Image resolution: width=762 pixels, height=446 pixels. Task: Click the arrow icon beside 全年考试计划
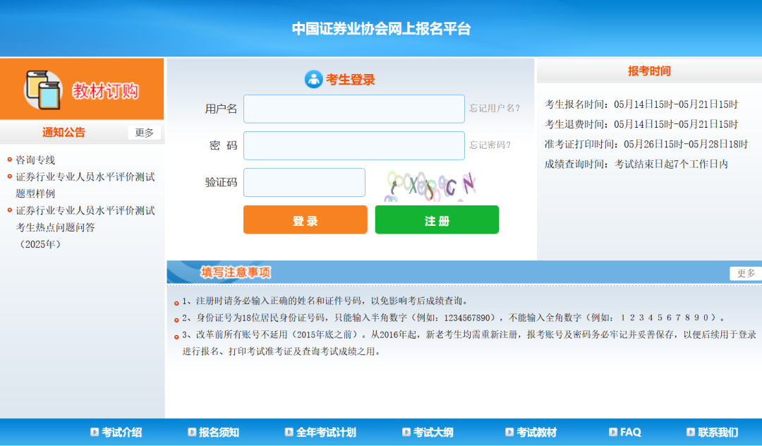289,432
